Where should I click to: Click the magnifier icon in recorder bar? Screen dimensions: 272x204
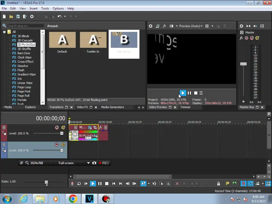tap(27, 163)
